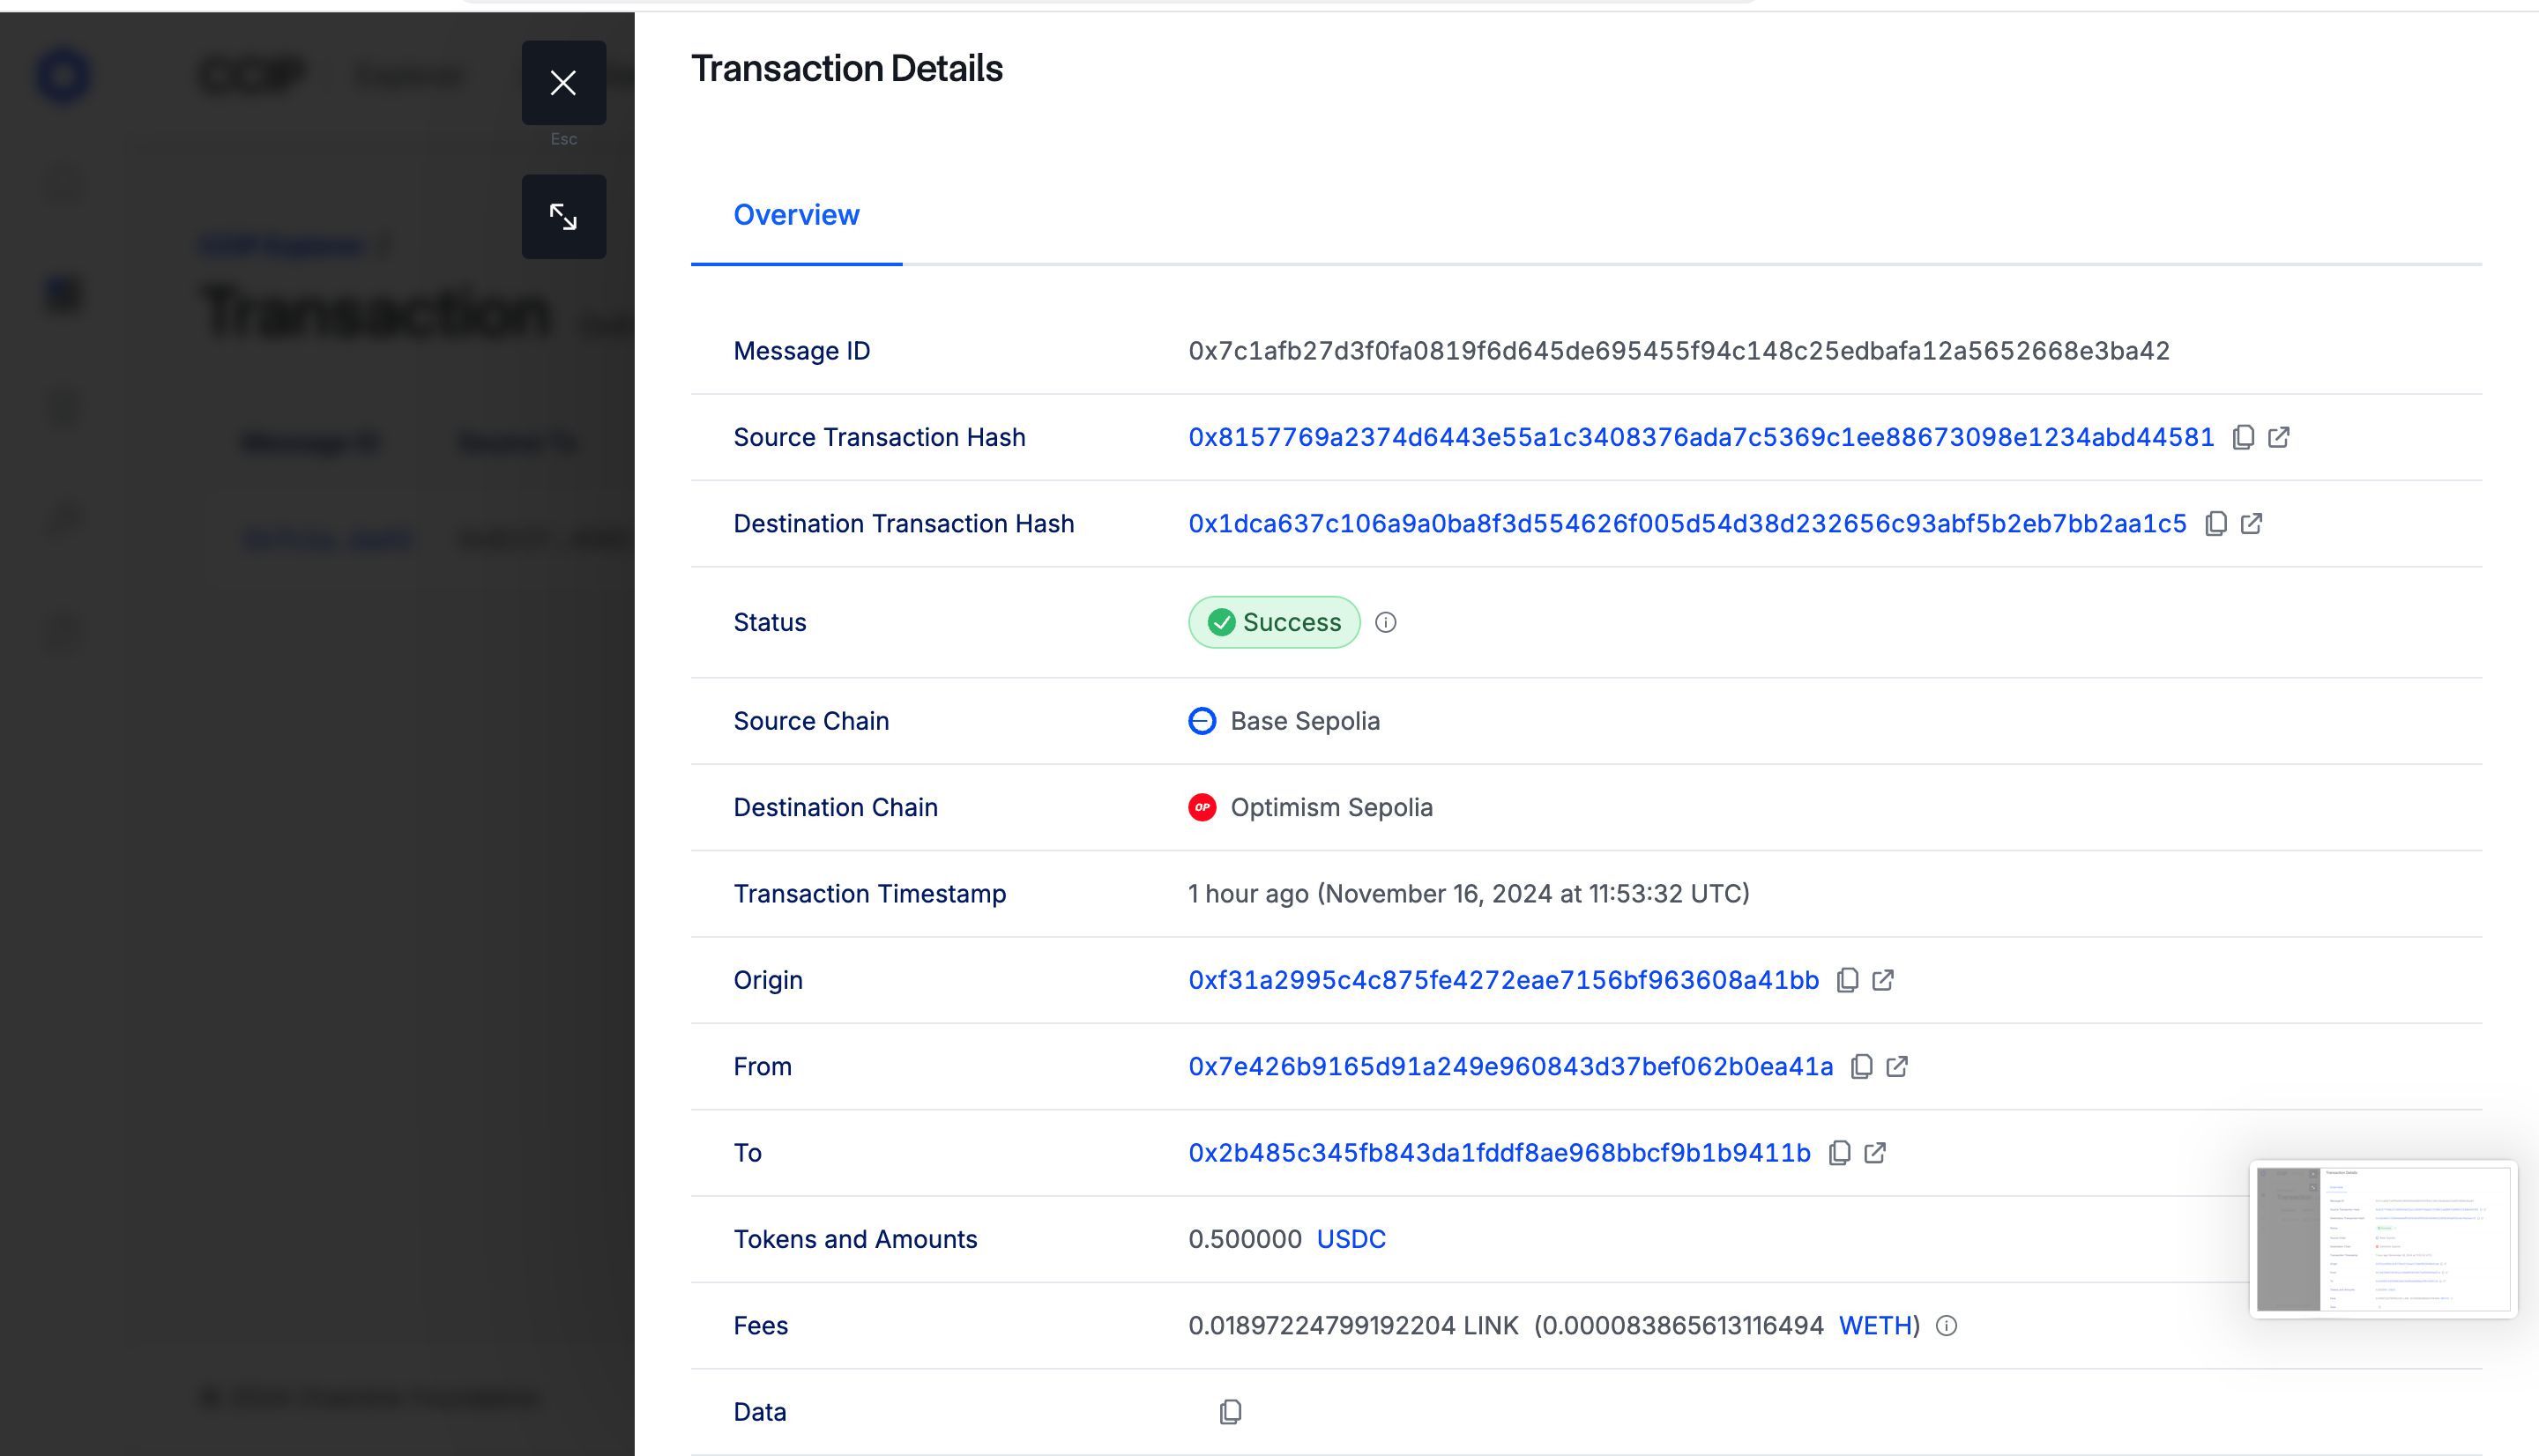Copy the From address

1861,1067
